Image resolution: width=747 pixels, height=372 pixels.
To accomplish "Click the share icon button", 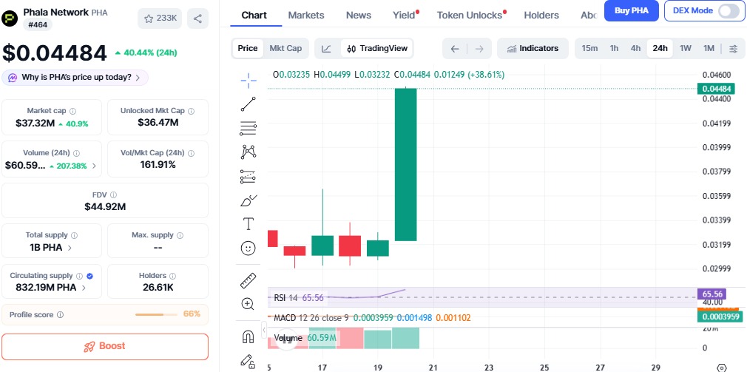I will [197, 18].
